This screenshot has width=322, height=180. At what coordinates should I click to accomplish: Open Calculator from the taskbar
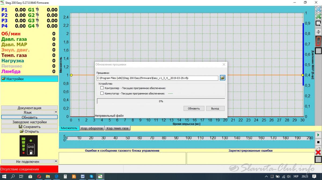pos(65,177)
